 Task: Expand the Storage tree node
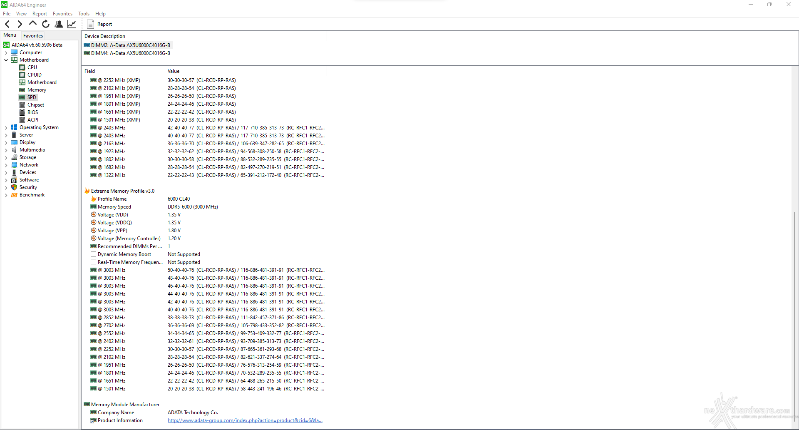[6, 158]
